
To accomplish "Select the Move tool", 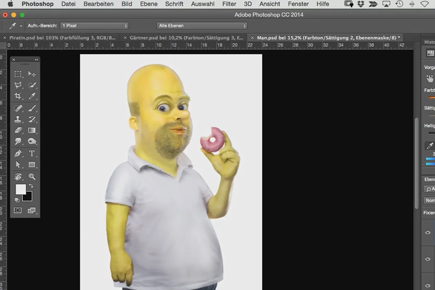I will (x=32, y=74).
